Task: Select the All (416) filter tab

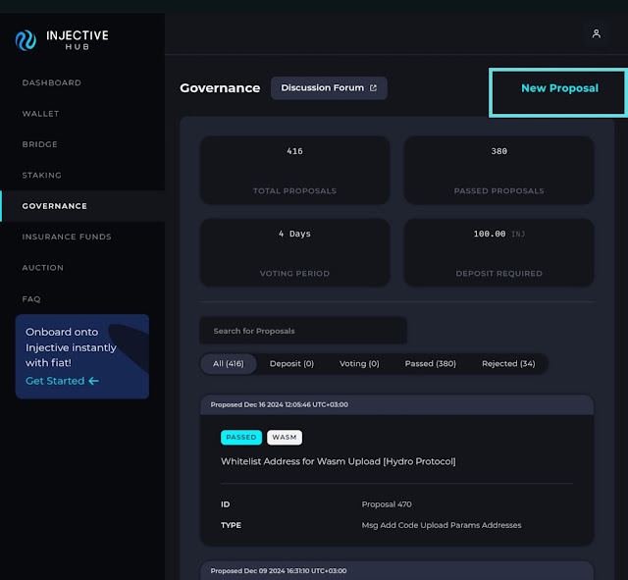Action: tap(229, 364)
